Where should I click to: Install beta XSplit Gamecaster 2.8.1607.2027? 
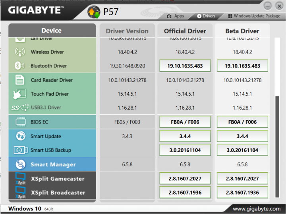click(x=242, y=178)
